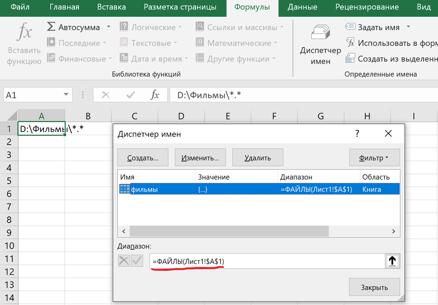Click the Диапазон formula input field

(268, 261)
